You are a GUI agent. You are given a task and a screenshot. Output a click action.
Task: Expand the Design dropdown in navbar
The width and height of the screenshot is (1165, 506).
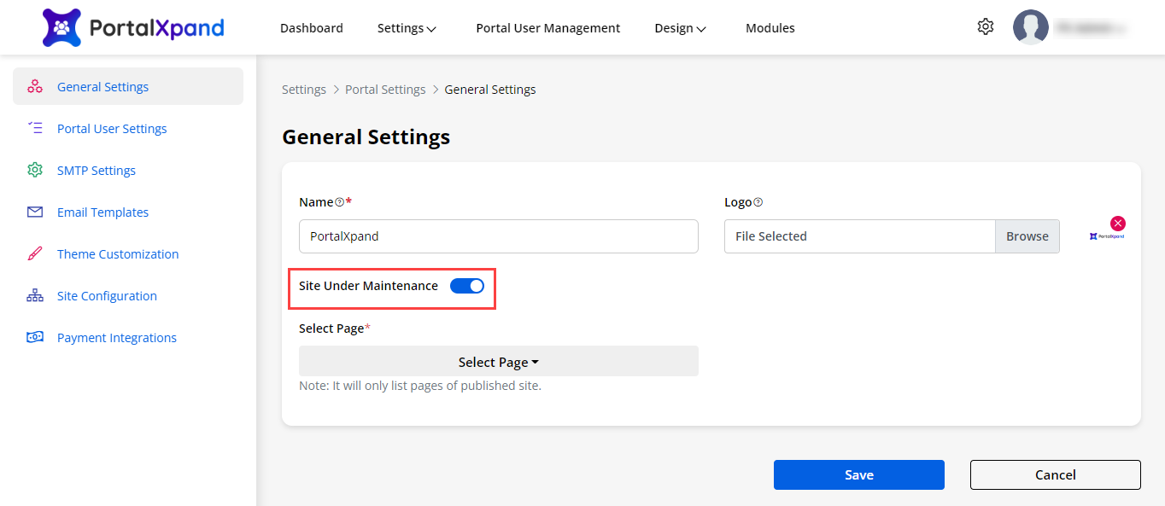(x=680, y=28)
